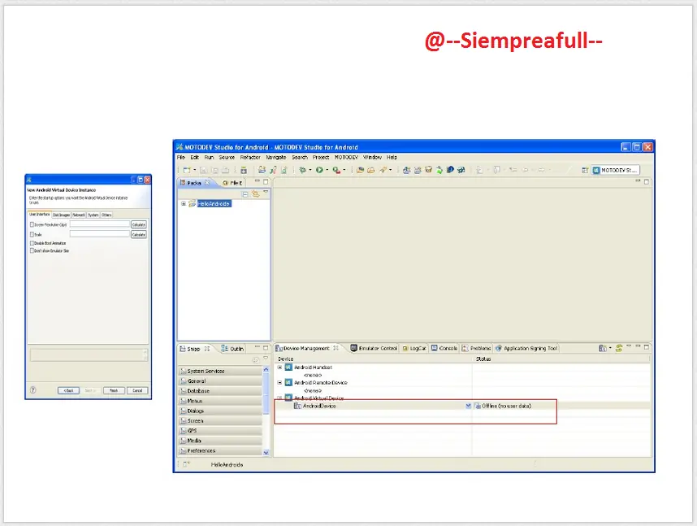Open the Debug icon dropdown arrow
Screen dimensions: 697x526
310,170
